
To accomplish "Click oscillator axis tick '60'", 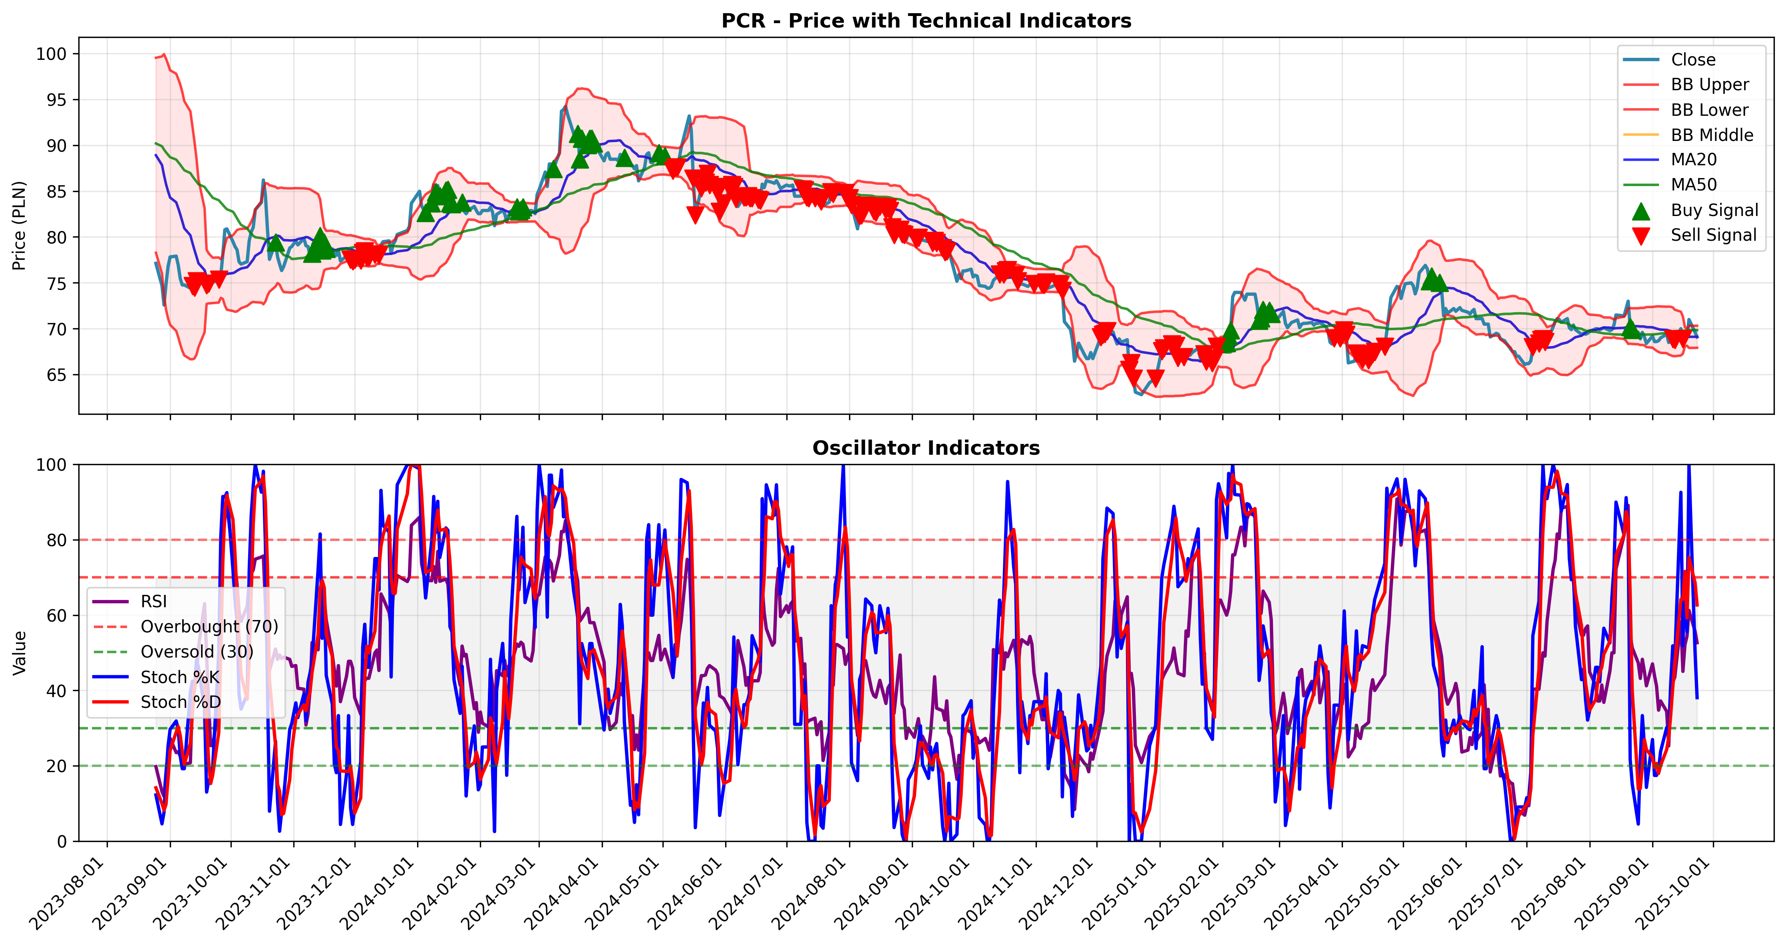I will pos(56,615).
